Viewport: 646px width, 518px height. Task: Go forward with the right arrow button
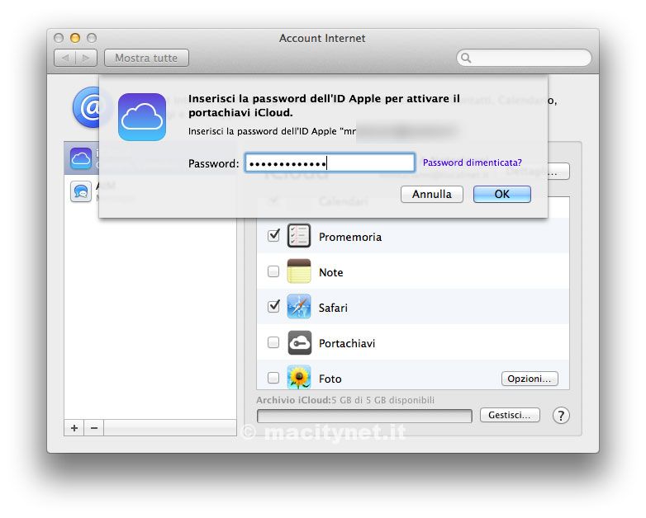(86, 58)
